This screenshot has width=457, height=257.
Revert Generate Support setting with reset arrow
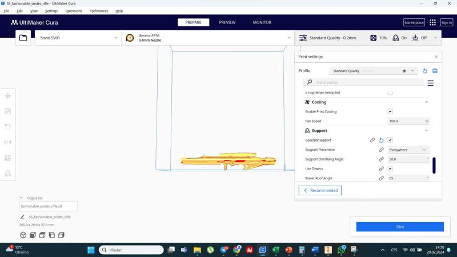[x=381, y=140]
